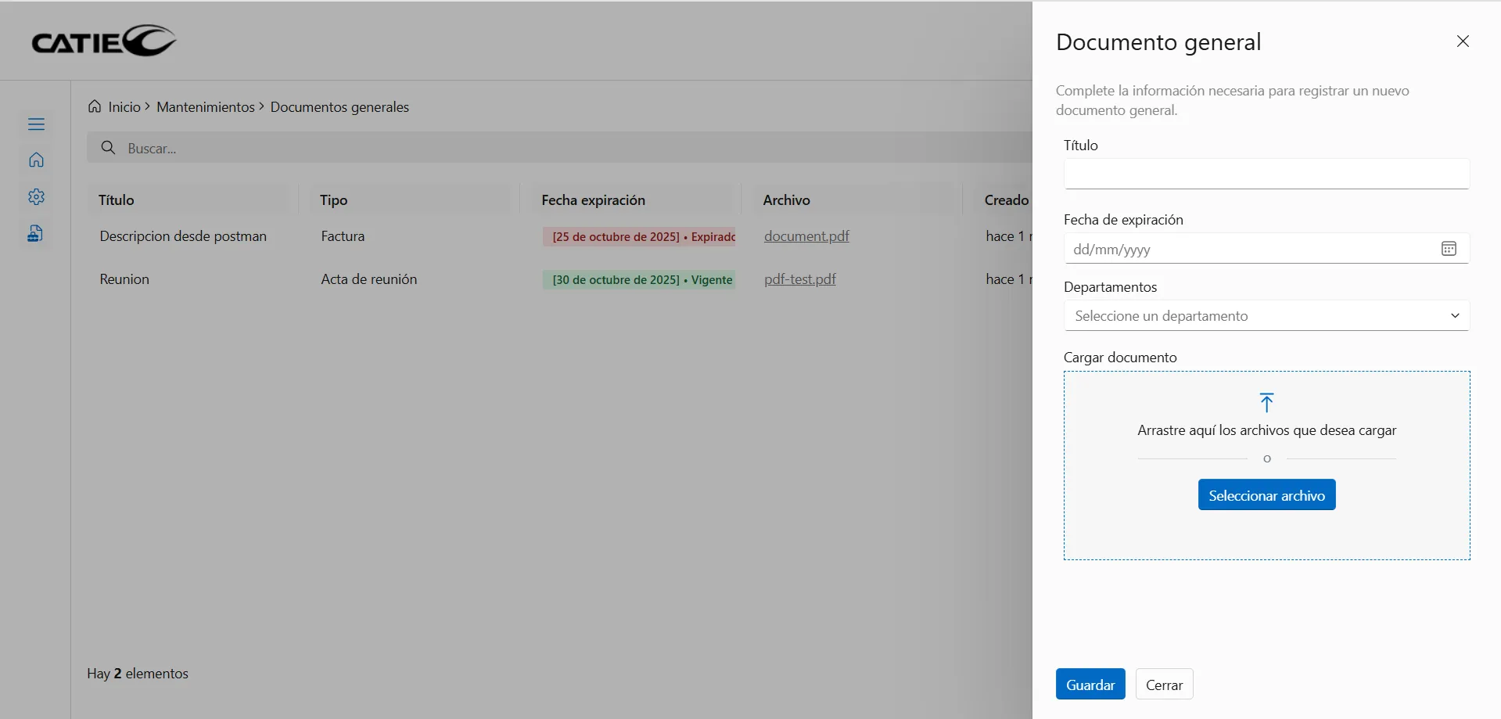Screen dimensions: 1501x719
Task: Click the home icon in sidebar
Action: tap(36, 160)
